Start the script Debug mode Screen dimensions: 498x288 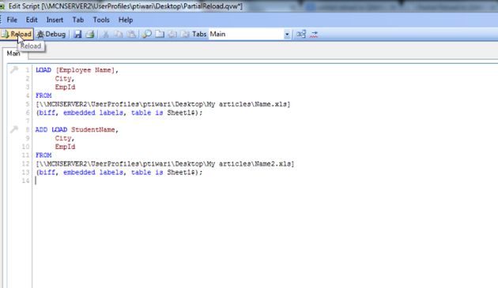tap(51, 34)
